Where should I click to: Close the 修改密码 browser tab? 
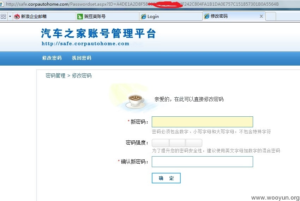pos(261,16)
